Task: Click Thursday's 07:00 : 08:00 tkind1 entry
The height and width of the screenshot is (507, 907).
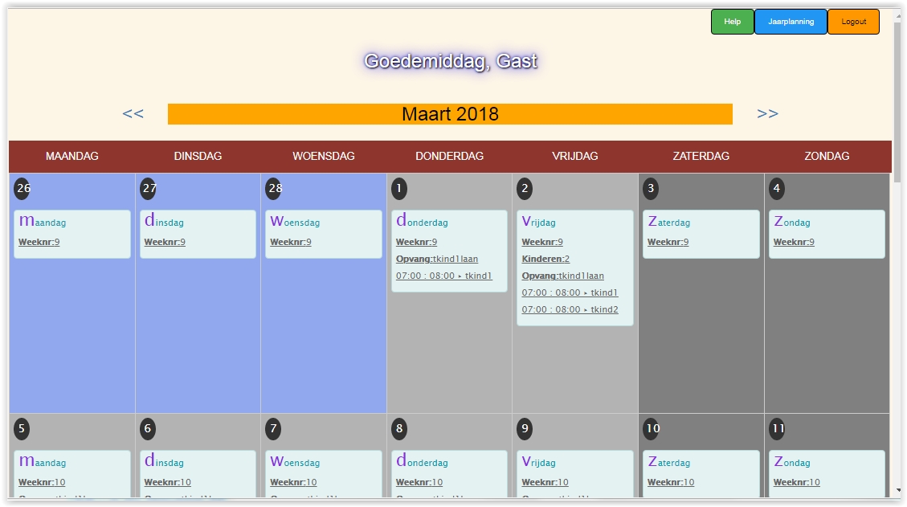Action: [443, 276]
